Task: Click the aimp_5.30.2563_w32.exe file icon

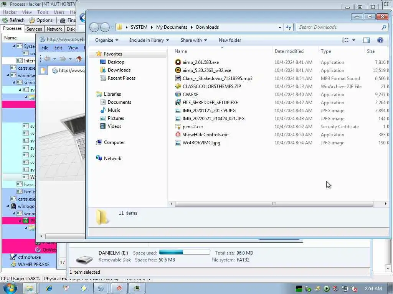Action: click(x=178, y=70)
